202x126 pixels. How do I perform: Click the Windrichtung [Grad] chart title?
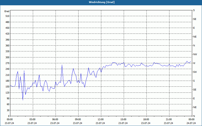click(102, 2)
